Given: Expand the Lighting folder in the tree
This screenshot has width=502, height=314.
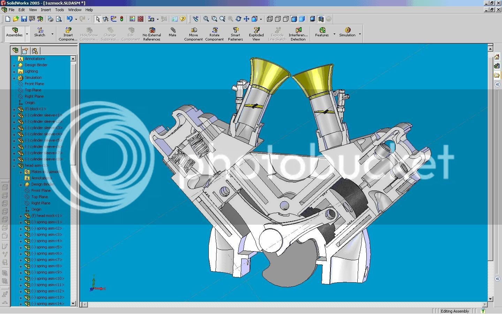Looking at the screenshot, I should coord(14,72).
